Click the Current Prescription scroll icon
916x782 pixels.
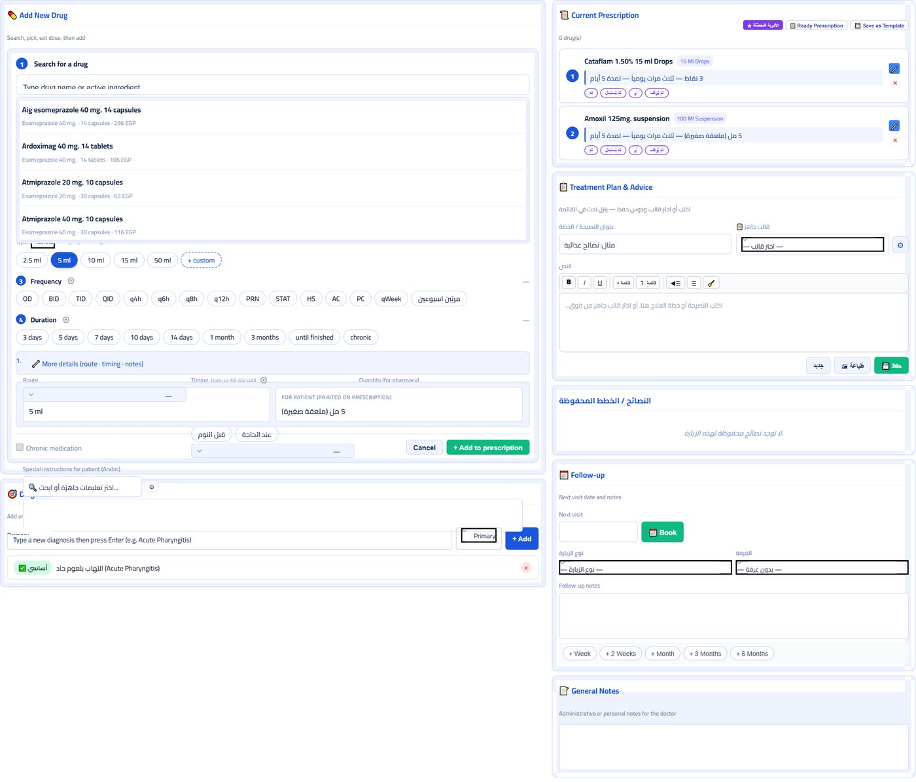coord(564,15)
